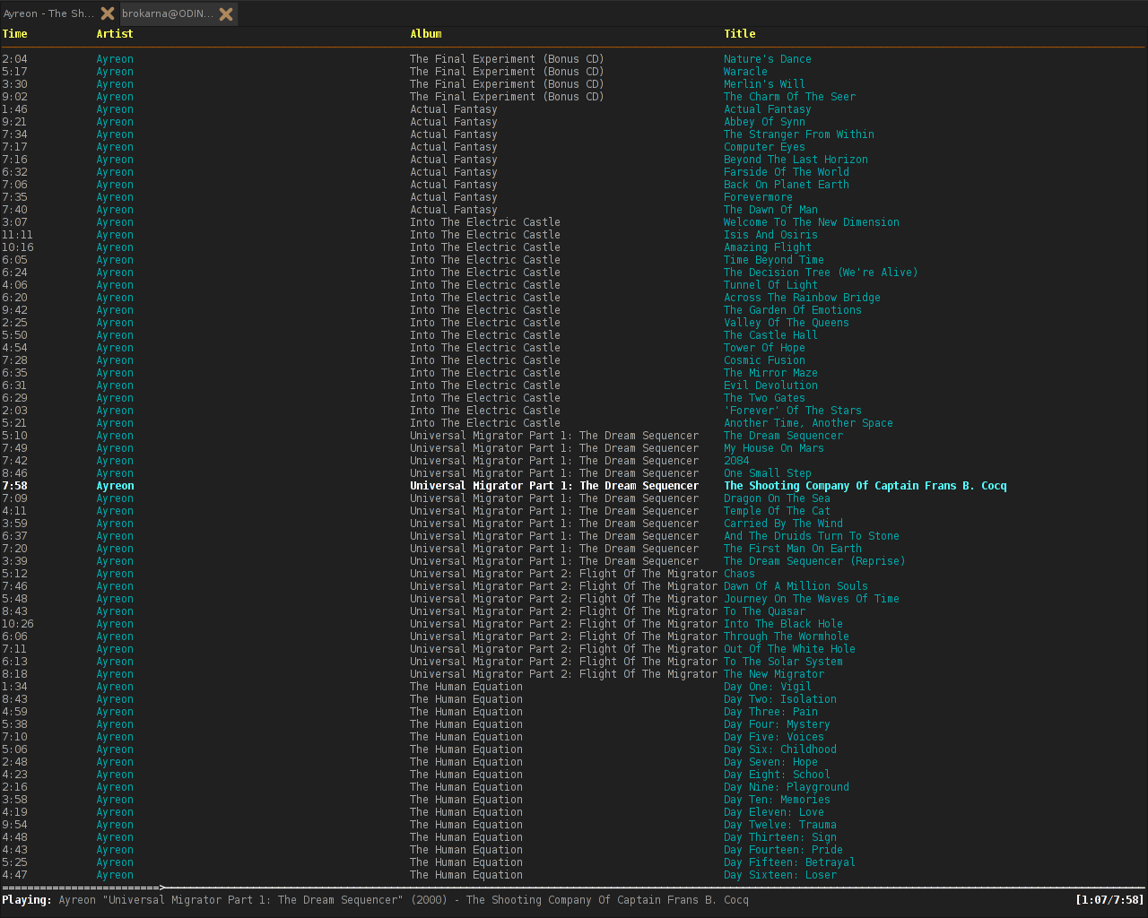This screenshot has width=1148, height=918.
Task: Click the playback progress bar
Action: click(574, 888)
